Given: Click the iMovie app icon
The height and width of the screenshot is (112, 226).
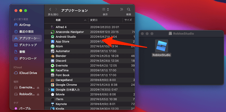Looking at the screenshot, I should pyautogui.click(x=53, y=95).
